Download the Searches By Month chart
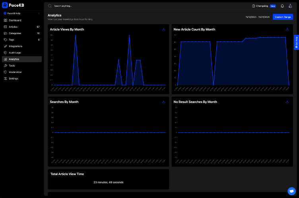Viewport: 299px width, 198px height. point(163,102)
